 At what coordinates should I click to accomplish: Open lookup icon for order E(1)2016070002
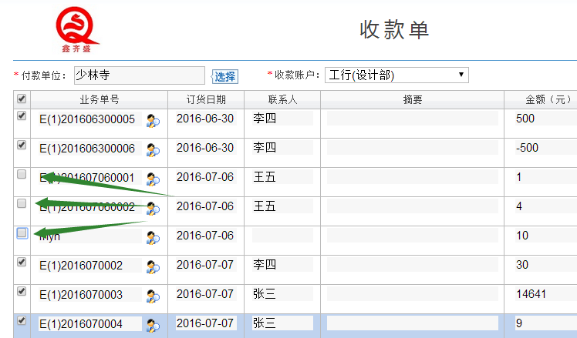tap(153, 266)
